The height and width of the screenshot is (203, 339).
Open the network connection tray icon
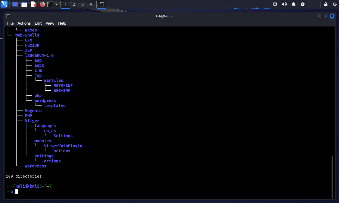275,4
